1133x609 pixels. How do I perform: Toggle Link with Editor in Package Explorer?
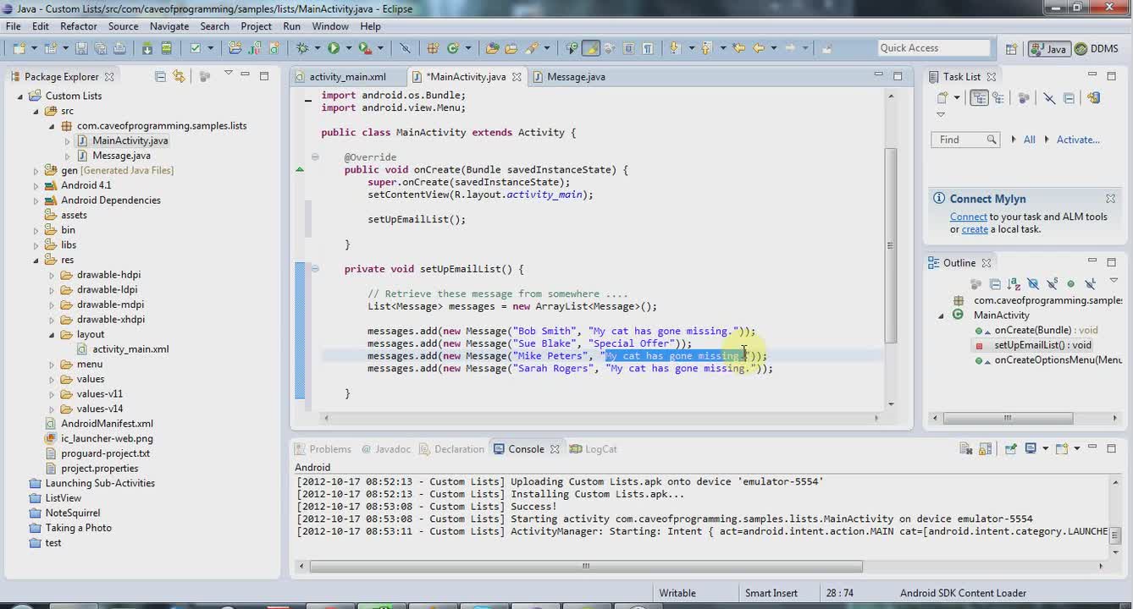(179, 76)
